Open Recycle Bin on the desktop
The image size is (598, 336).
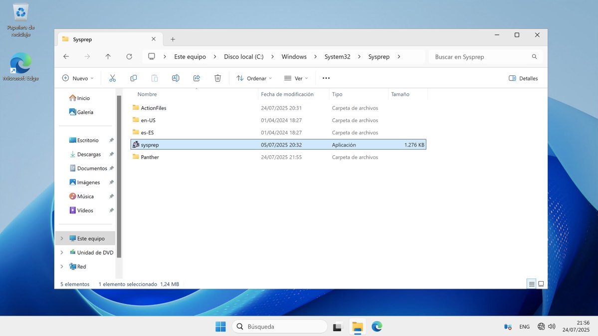tap(20, 20)
